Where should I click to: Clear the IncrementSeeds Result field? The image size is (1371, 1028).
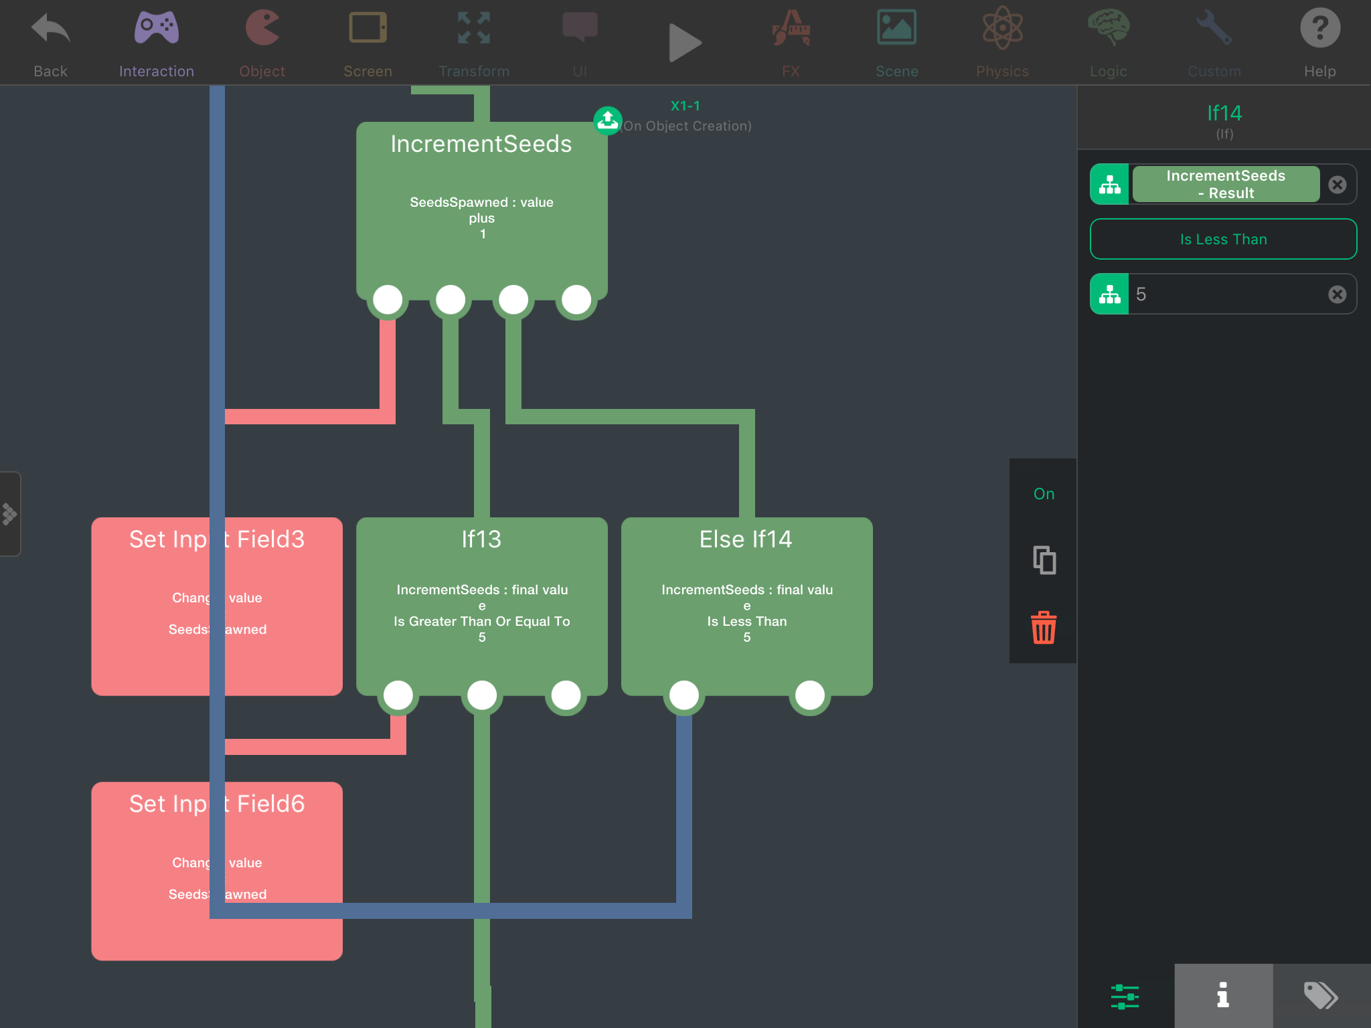[1337, 185]
